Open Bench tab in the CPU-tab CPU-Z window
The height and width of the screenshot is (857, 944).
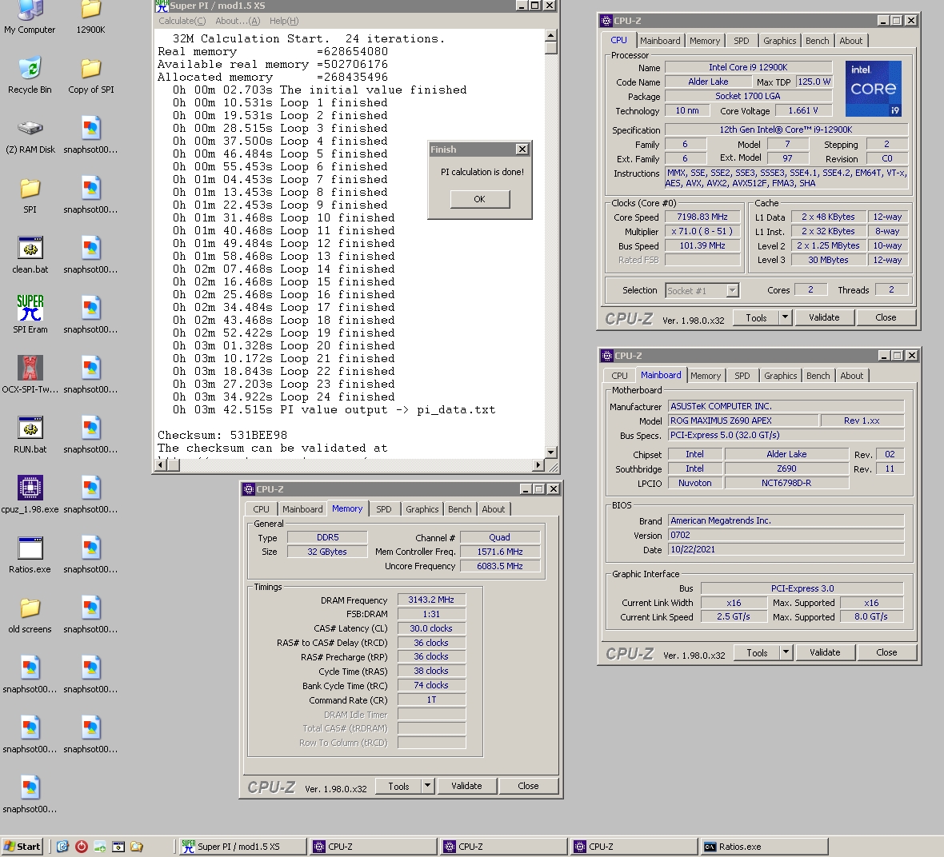coord(817,41)
